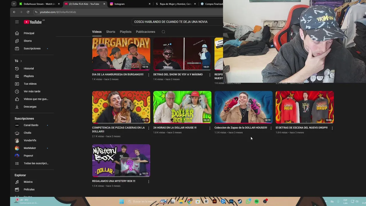
Task: Click the browser back arrow
Action: coord(14,12)
